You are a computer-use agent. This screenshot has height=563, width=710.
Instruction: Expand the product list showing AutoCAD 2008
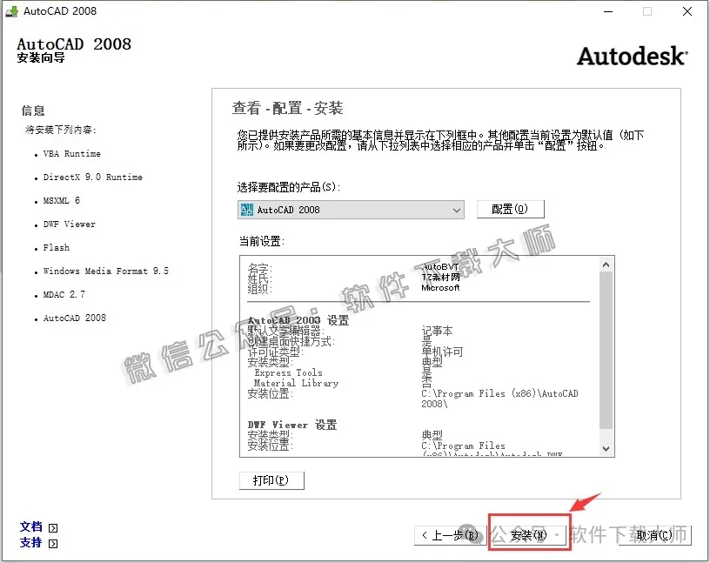click(457, 209)
